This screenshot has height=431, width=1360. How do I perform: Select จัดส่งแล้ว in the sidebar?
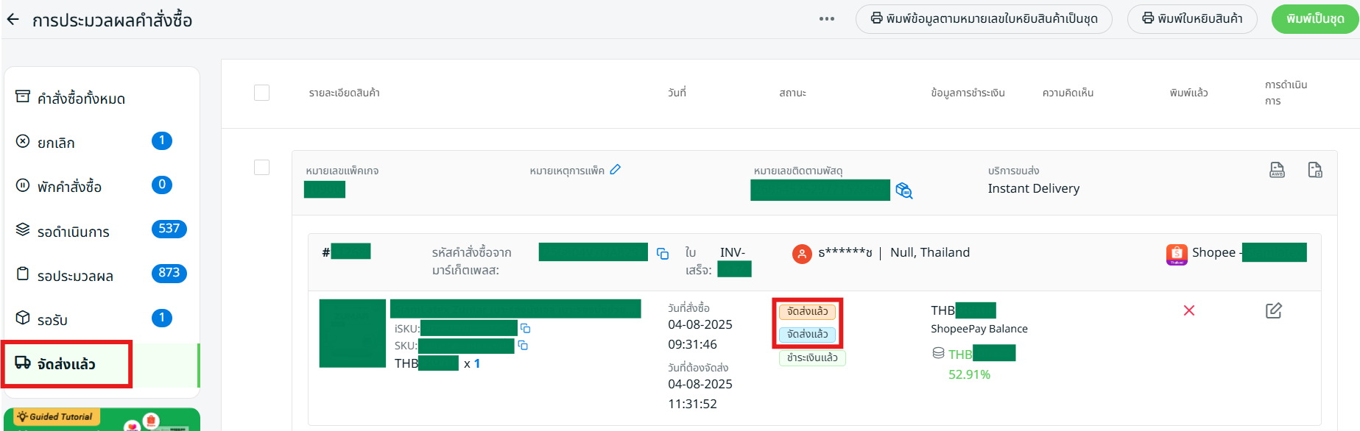point(66,364)
